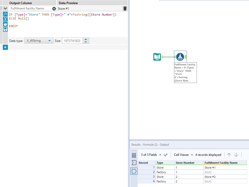
Task: Click the down arrow in the Results toolbar
Action: pyautogui.click(x=235, y=155)
